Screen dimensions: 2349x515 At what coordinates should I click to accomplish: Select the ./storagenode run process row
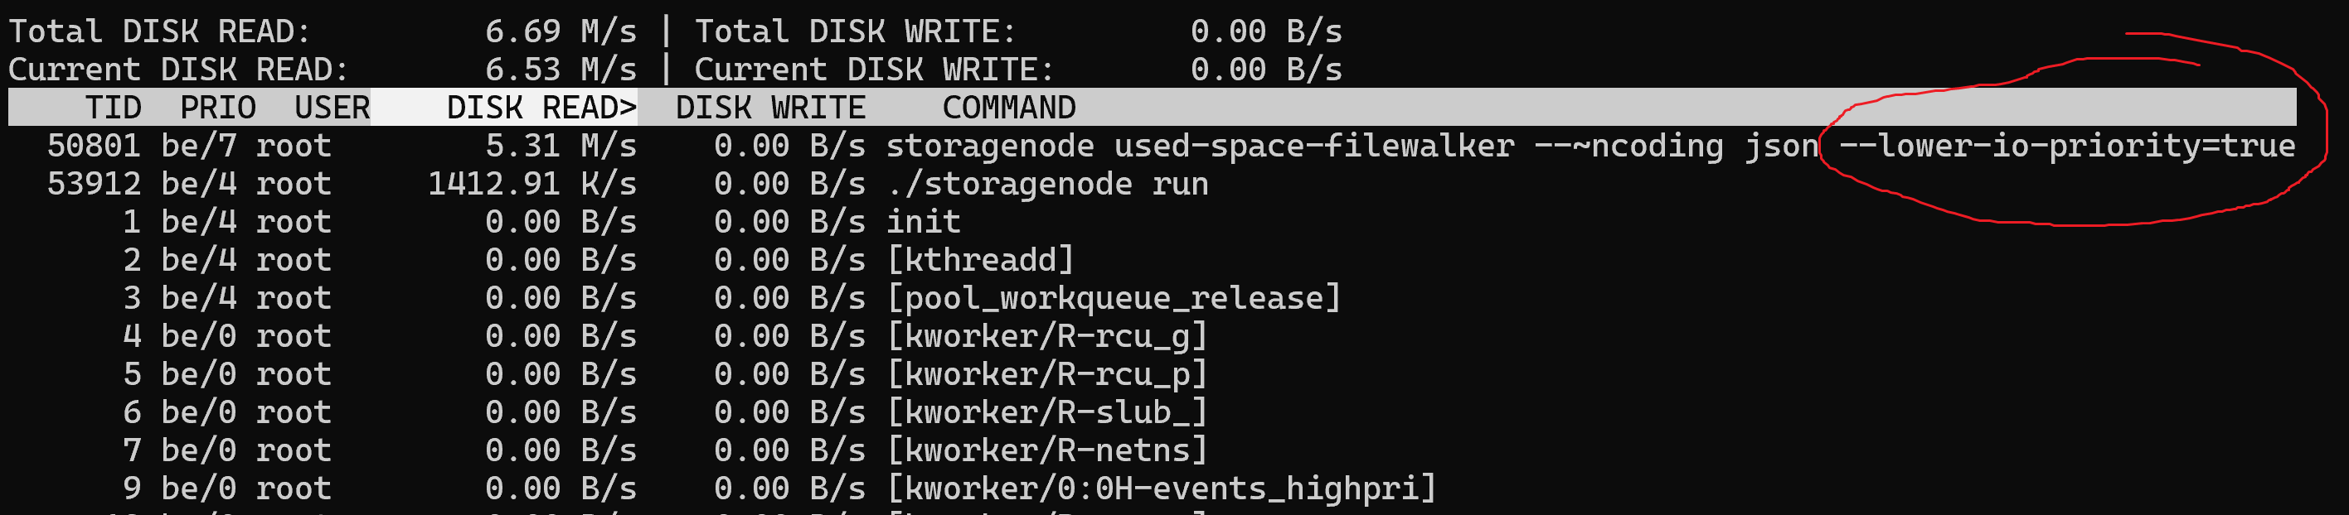coord(1047,184)
